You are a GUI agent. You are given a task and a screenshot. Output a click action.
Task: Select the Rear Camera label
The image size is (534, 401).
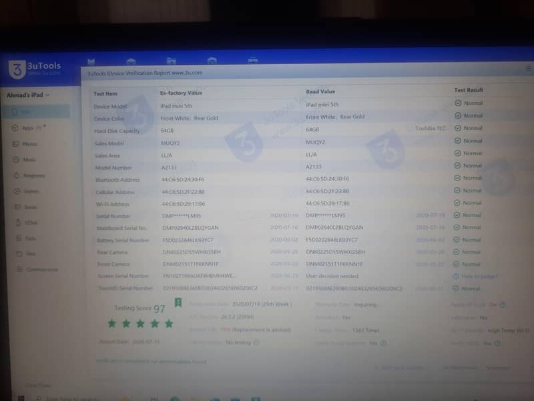pos(112,253)
